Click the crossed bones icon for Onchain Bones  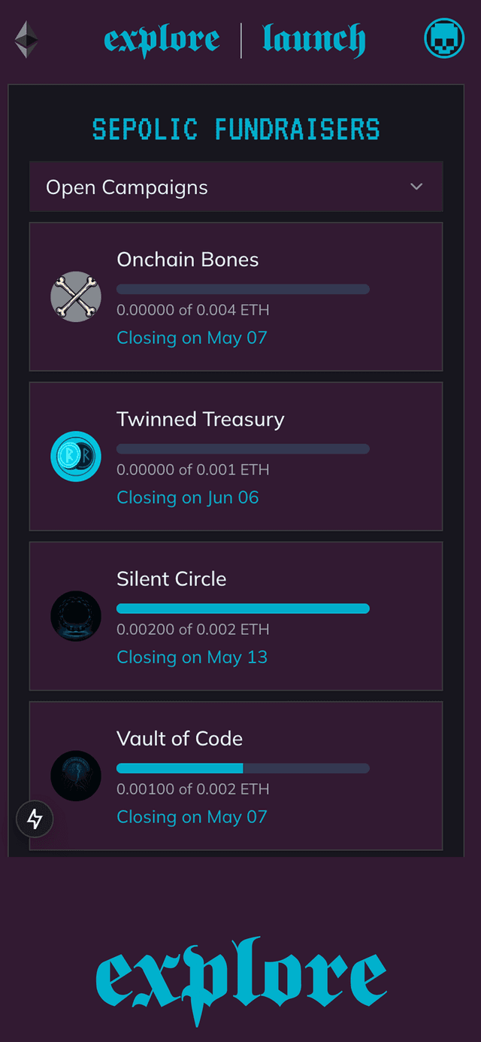(x=76, y=296)
